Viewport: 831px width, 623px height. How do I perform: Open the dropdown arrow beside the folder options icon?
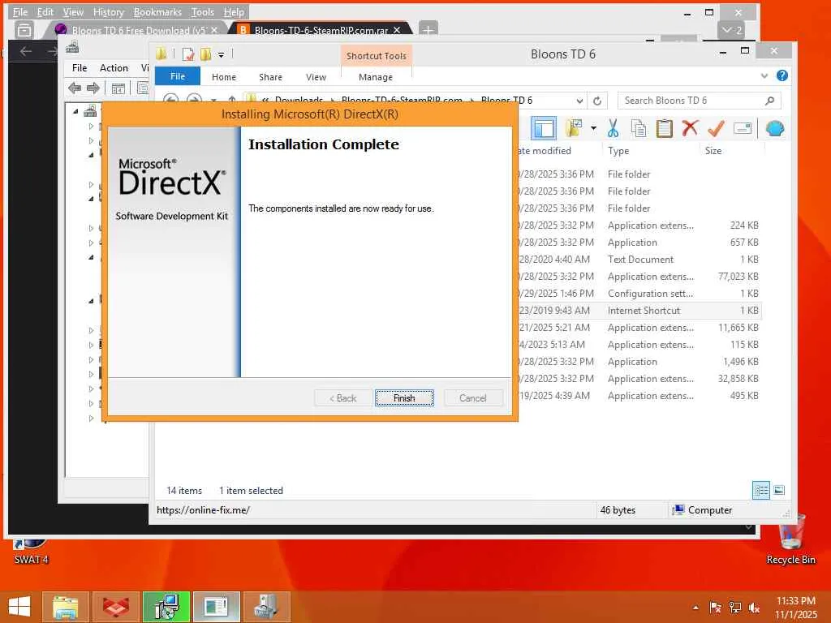point(593,128)
